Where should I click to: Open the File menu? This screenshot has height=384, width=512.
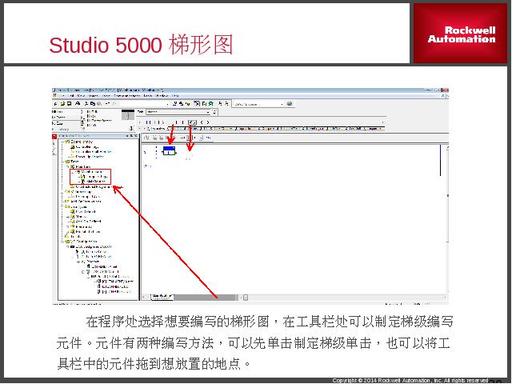click(64, 96)
